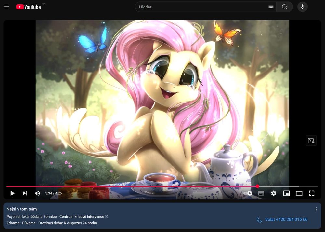Mute the video volume
This screenshot has width=325, height=232.
37,193
